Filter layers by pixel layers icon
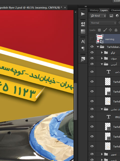Screen dimensions: 120x161 (111, 16)
